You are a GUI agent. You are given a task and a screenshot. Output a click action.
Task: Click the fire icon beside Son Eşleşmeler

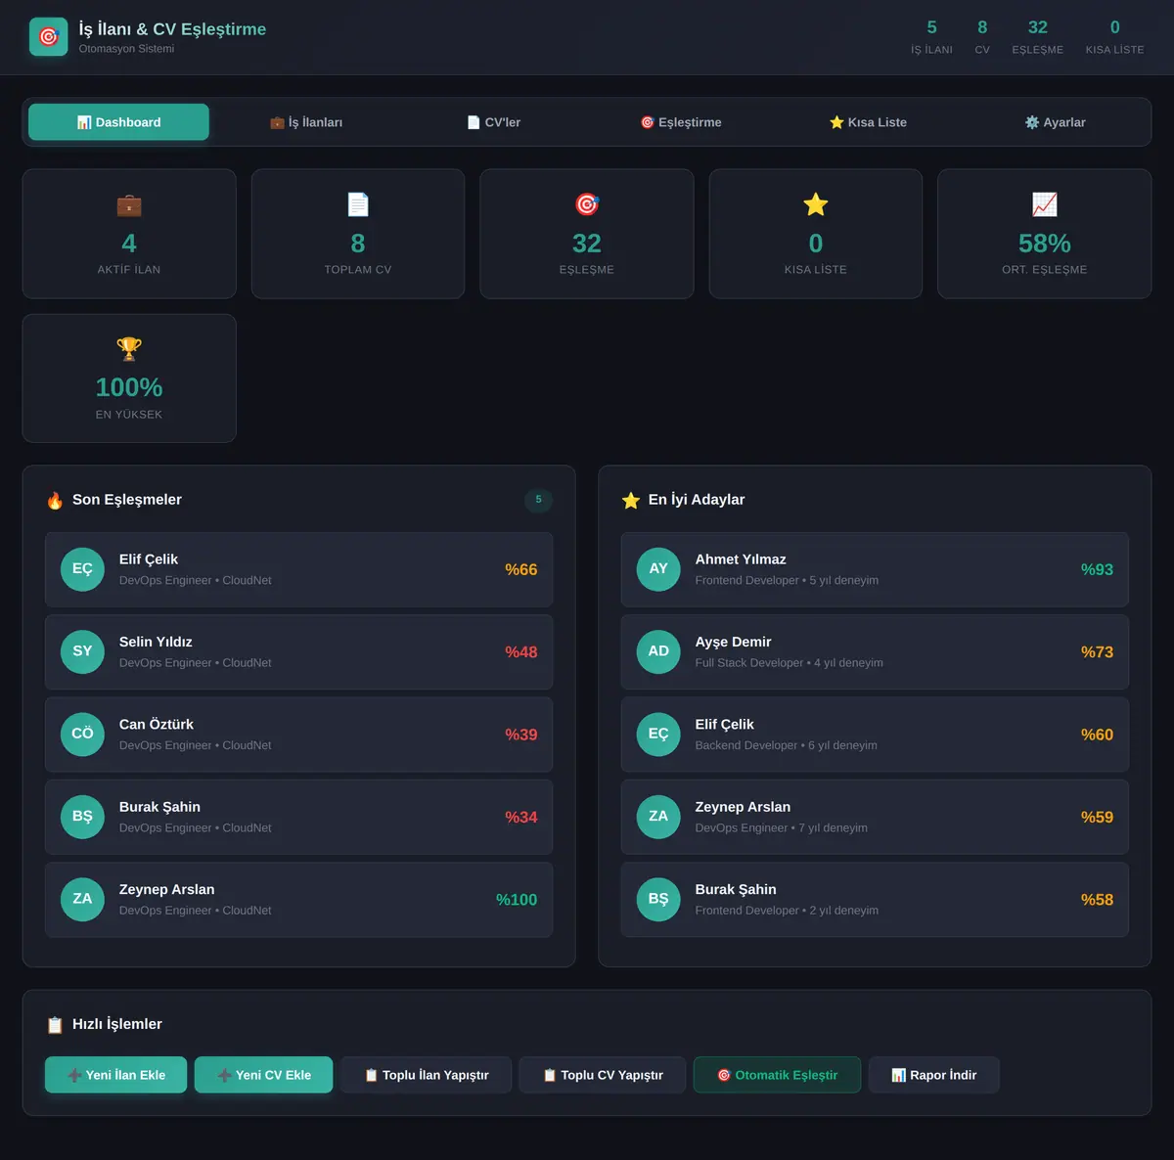[55, 501]
